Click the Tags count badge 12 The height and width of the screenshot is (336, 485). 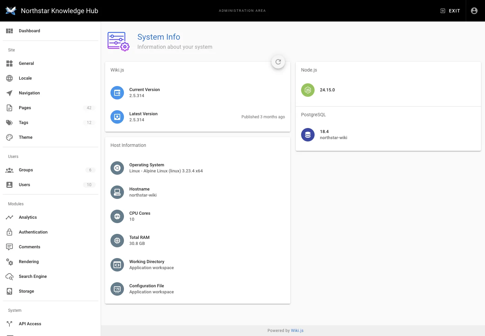(x=89, y=123)
